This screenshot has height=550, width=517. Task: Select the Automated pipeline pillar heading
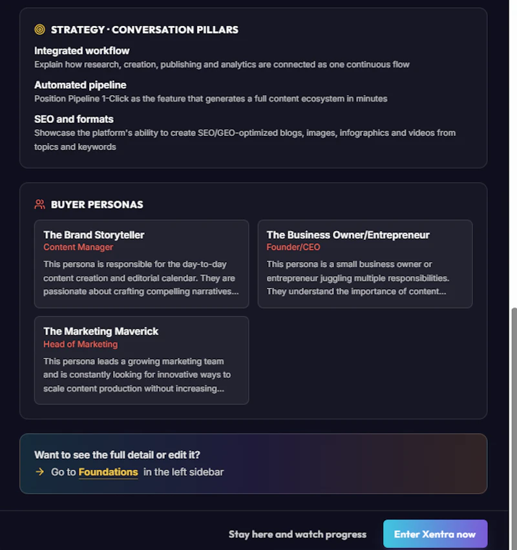(x=80, y=85)
